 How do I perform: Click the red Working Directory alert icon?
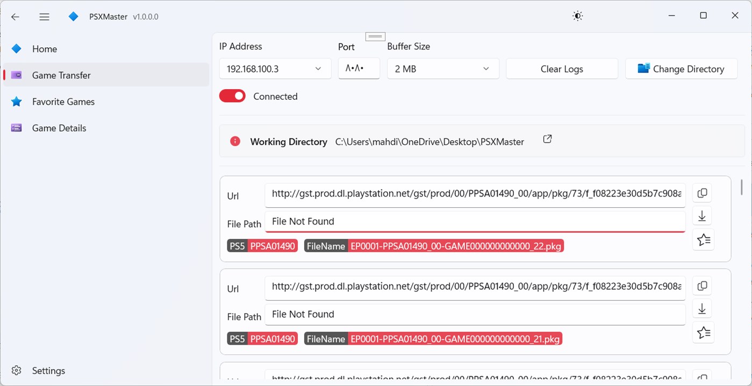pos(235,141)
